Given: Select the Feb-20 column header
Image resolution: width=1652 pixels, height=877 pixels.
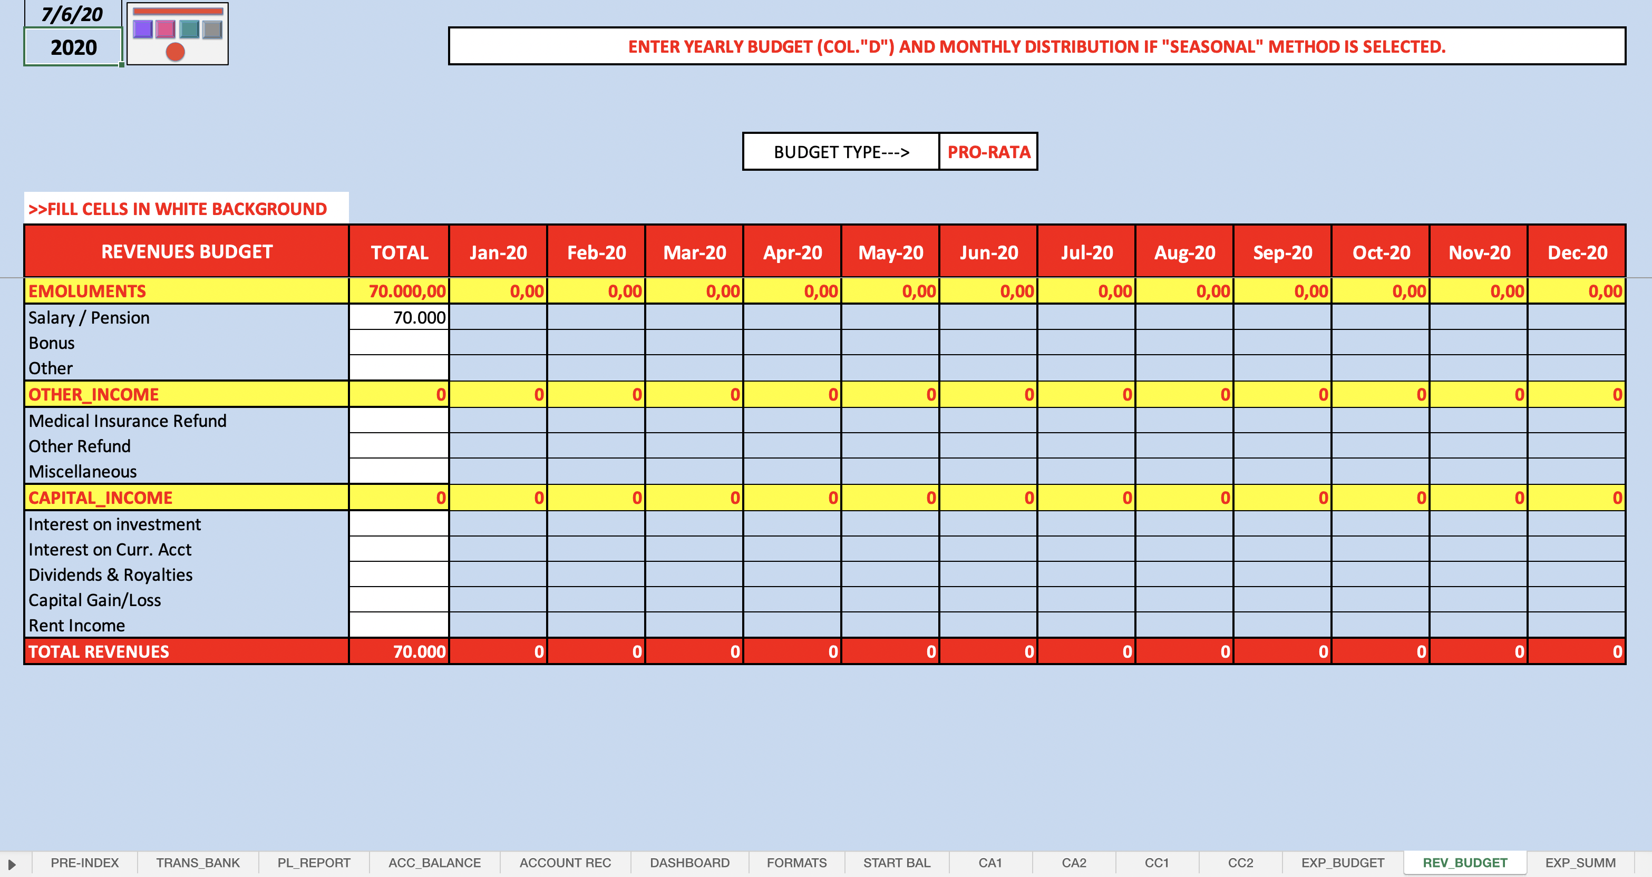Looking at the screenshot, I should (596, 251).
